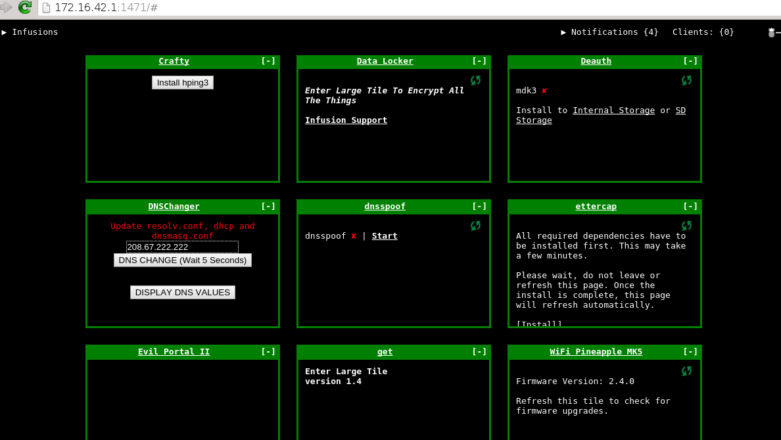Click the 'Refresh this tile to check' text
The height and width of the screenshot is (440, 781).
pos(593,406)
